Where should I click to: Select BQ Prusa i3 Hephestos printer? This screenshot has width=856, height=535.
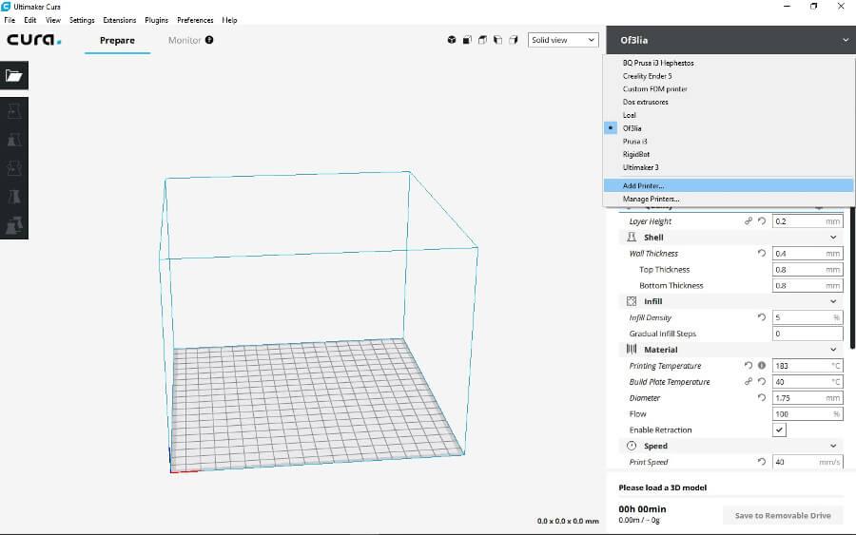[x=729, y=63]
